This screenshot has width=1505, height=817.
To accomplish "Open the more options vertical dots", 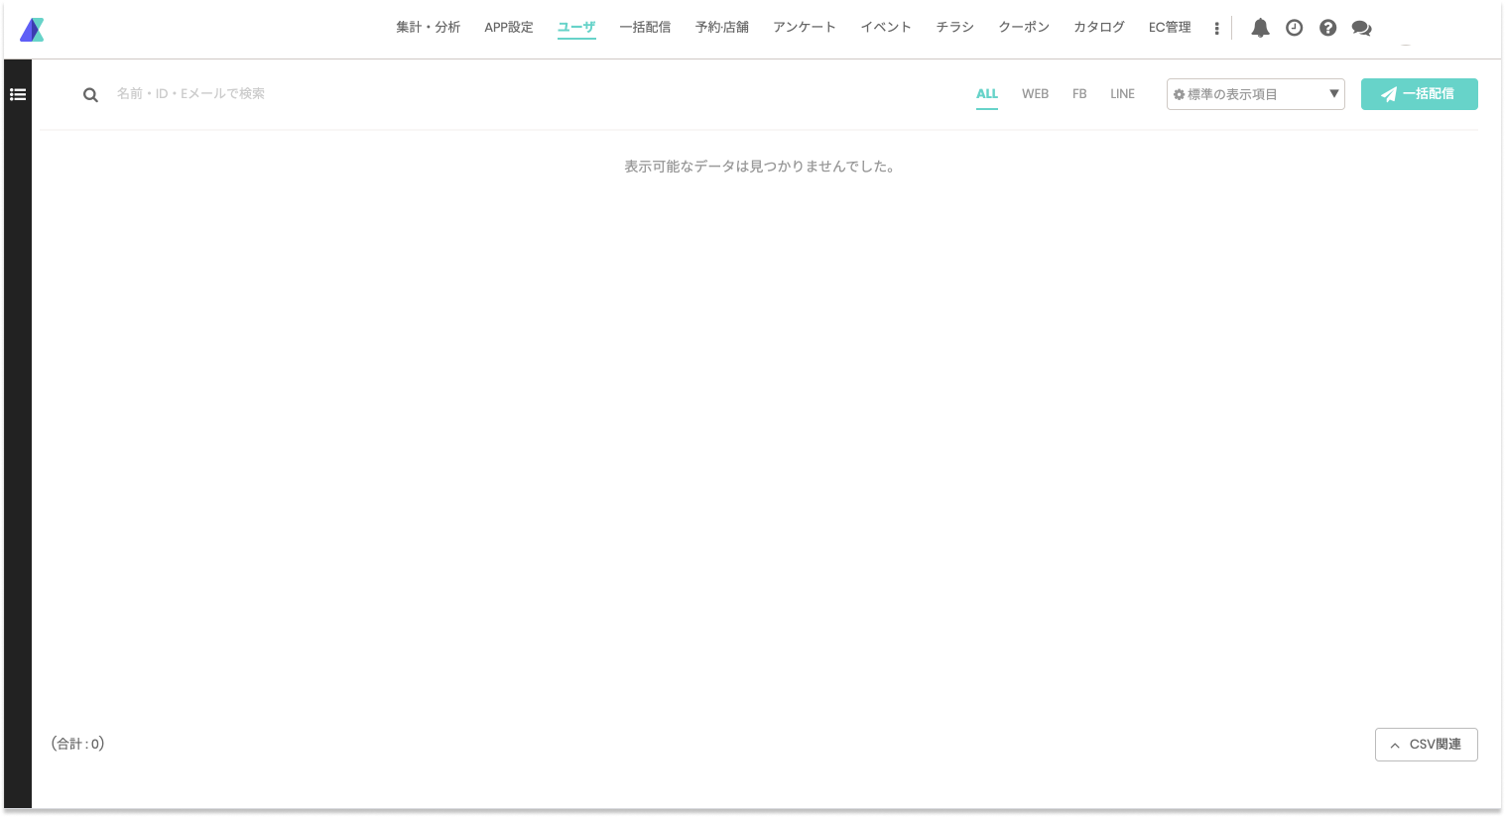I will 1216,28.
